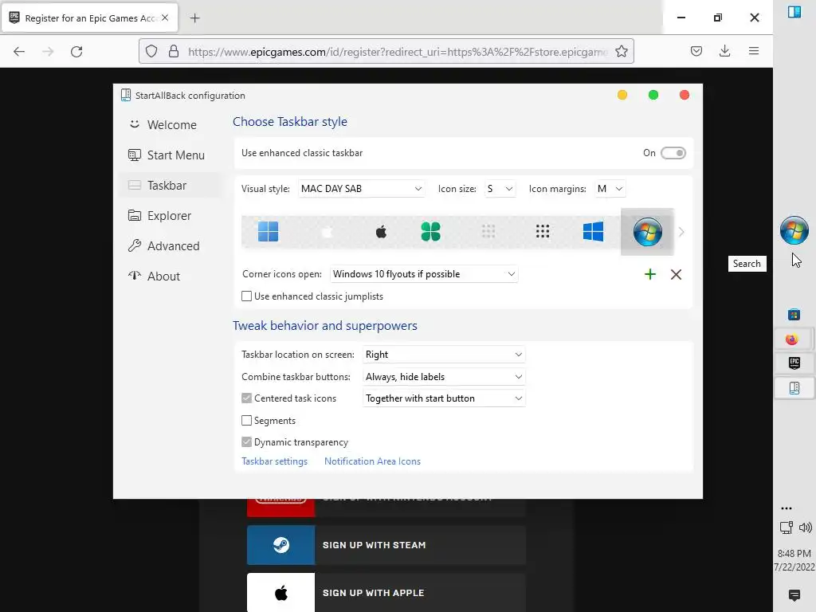The image size is (816, 612).
Task: Select the Windows 10 flat logo icon
Action: [x=593, y=232]
